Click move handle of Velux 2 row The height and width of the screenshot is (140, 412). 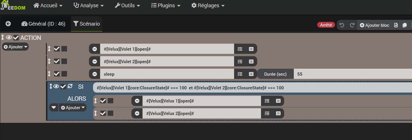point(95,113)
